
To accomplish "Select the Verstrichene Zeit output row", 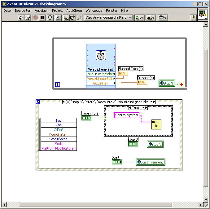I will pos(101,79).
